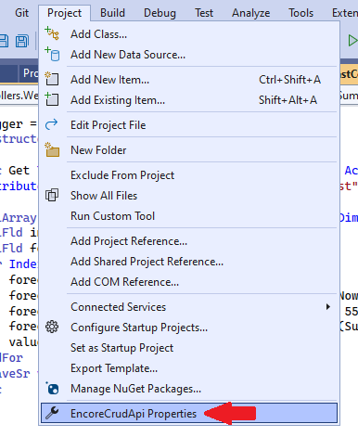Click the Configure Startup Projects gear icon

pos(52,327)
